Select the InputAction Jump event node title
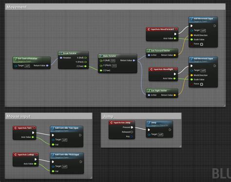This screenshot has height=182, width=231. click(122, 122)
